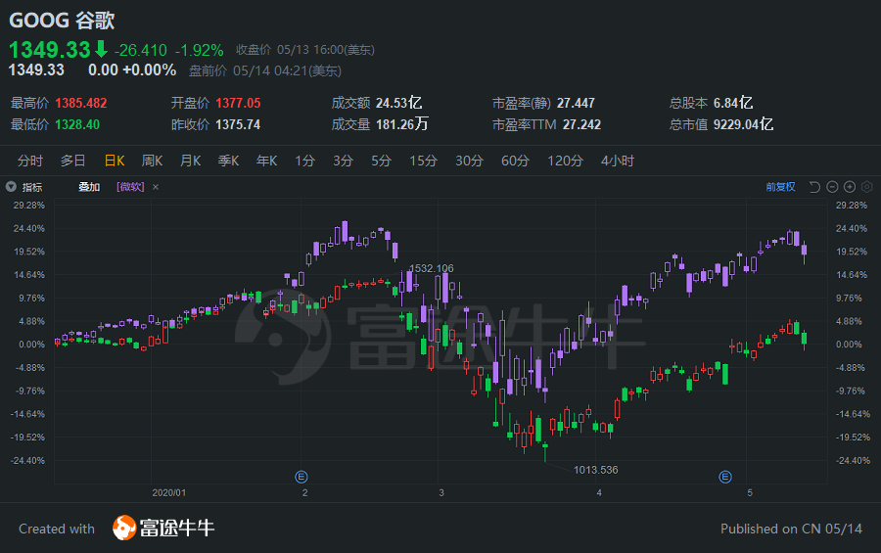
Task: Zoom in the chart with plus icon
Action: (x=850, y=187)
